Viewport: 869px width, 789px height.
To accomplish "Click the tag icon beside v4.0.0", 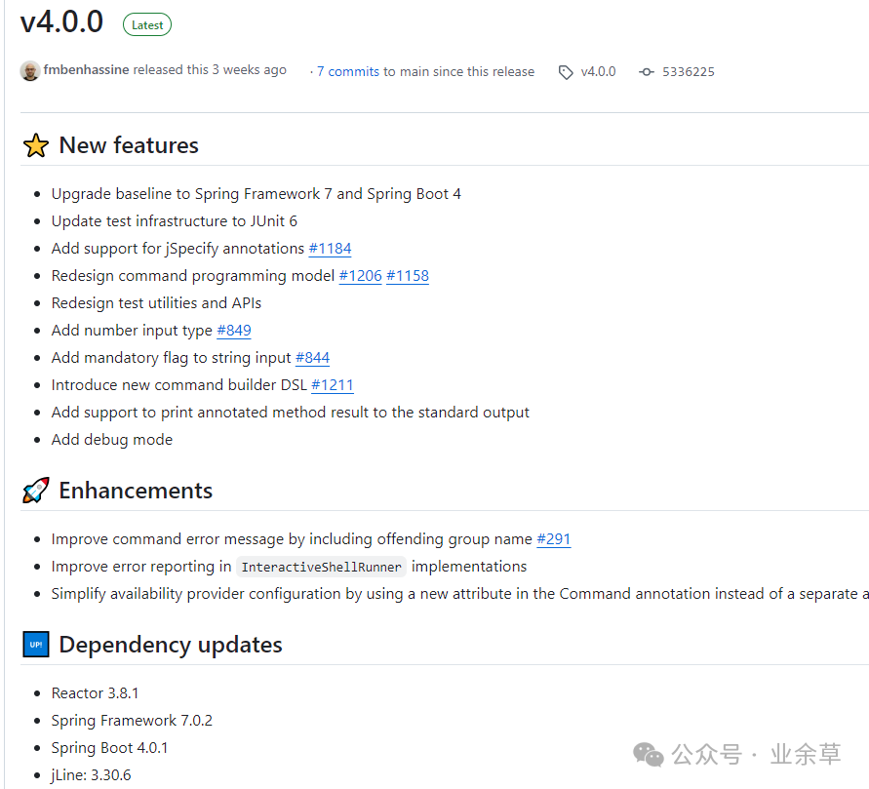I will pos(566,71).
